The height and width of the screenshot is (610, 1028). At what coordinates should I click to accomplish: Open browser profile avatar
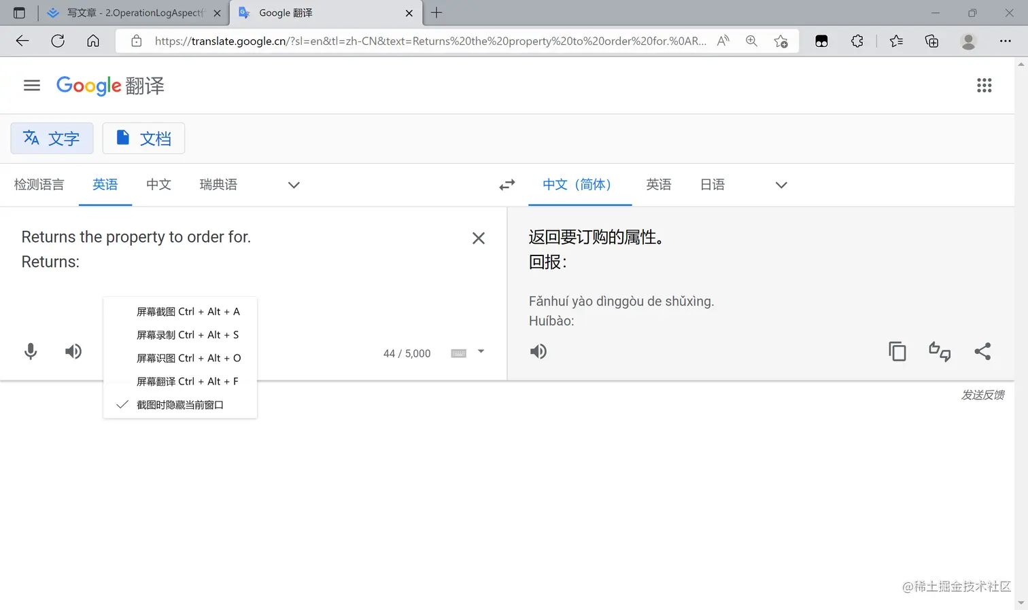(x=968, y=41)
